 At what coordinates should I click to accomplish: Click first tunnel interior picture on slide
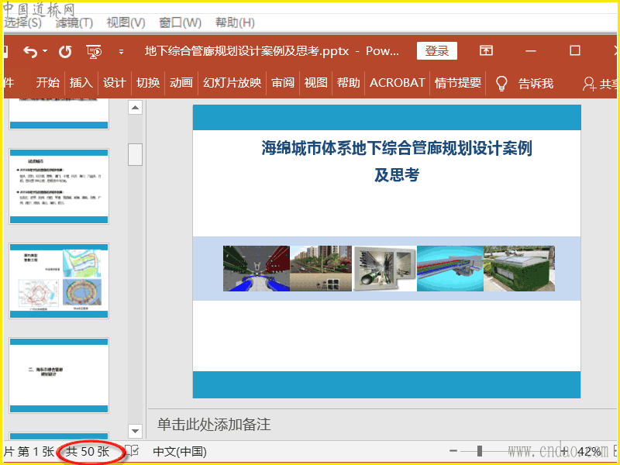pos(257,268)
